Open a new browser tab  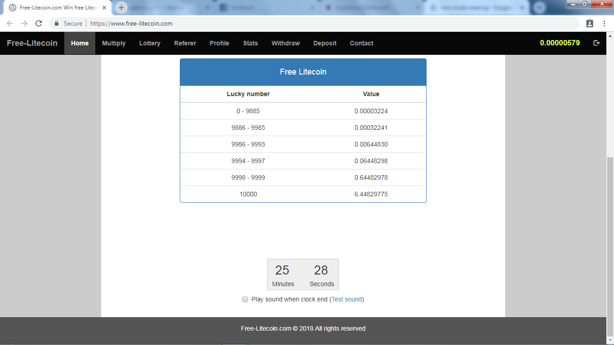[121, 8]
